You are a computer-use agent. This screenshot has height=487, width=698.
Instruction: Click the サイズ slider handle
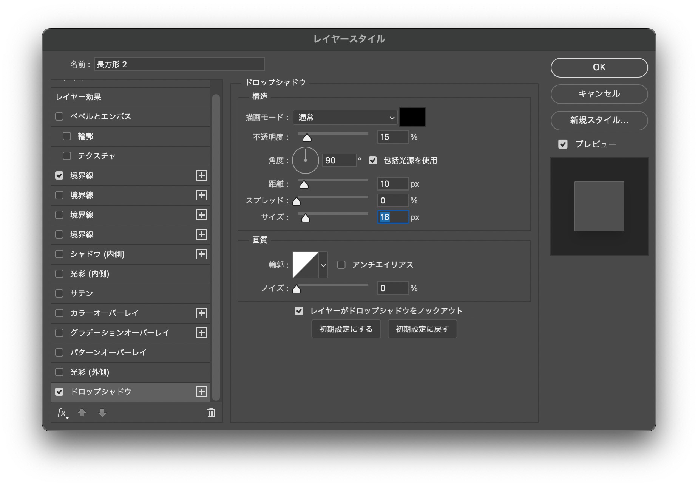click(306, 218)
